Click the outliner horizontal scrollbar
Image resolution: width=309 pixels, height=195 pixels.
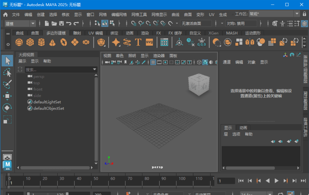click(55, 168)
